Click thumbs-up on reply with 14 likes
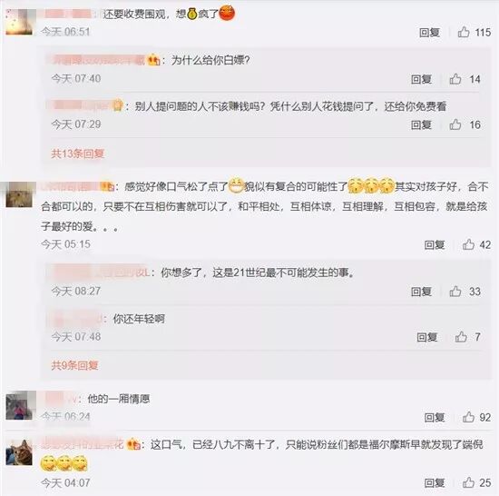Screen dimensions: 499x496 click(x=455, y=79)
